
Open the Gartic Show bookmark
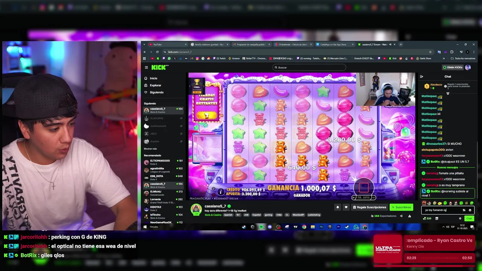(424, 58)
